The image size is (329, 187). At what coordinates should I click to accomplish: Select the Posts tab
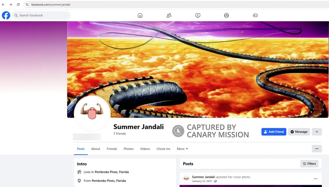(81, 149)
